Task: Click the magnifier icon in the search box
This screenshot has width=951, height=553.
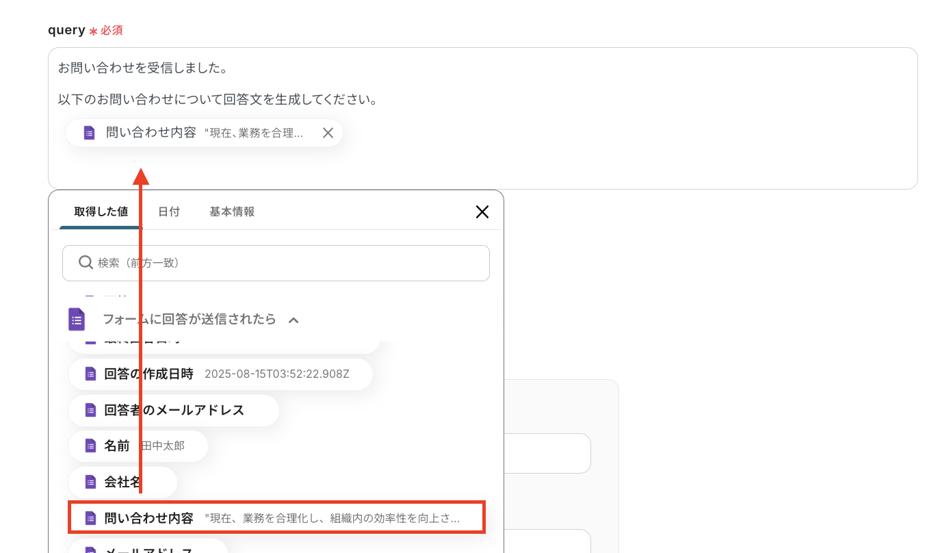Action: point(86,262)
